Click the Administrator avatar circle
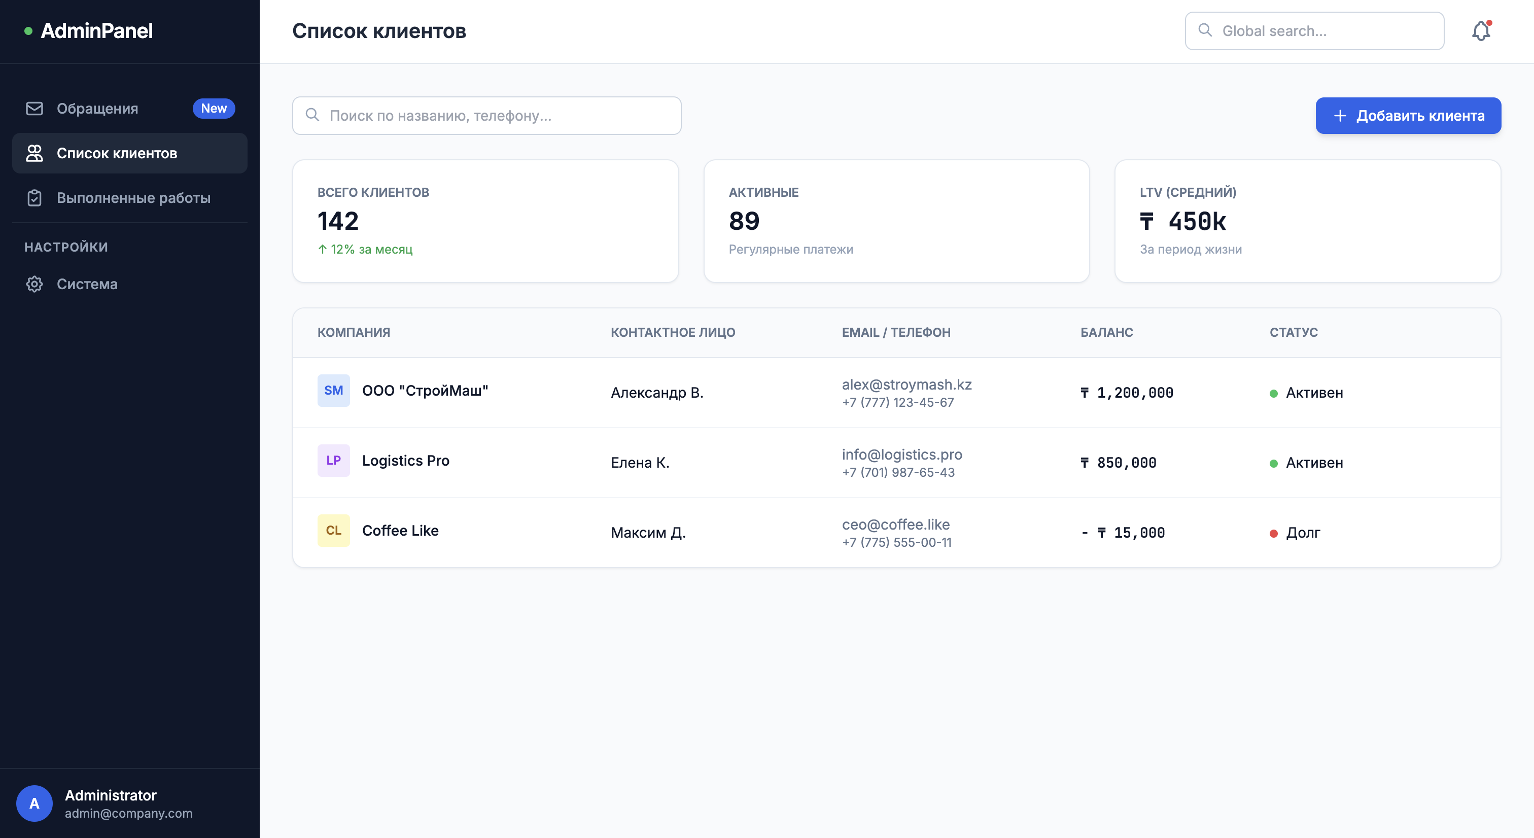Viewport: 1534px width, 838px height. (x=34, y=803)
